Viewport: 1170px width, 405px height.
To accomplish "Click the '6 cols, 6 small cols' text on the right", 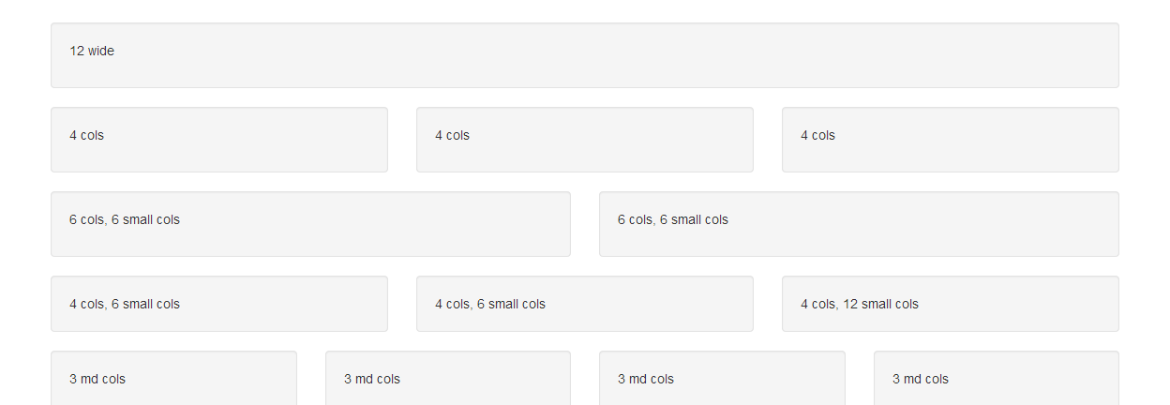I will (673, 219).
